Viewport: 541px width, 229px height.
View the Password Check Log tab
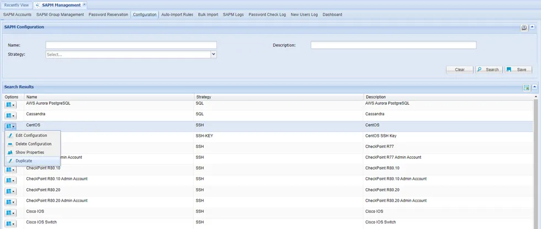pos(267,14)
